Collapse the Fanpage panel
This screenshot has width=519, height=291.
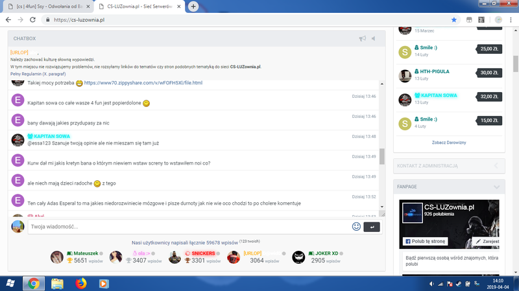(x=496, y=187)
